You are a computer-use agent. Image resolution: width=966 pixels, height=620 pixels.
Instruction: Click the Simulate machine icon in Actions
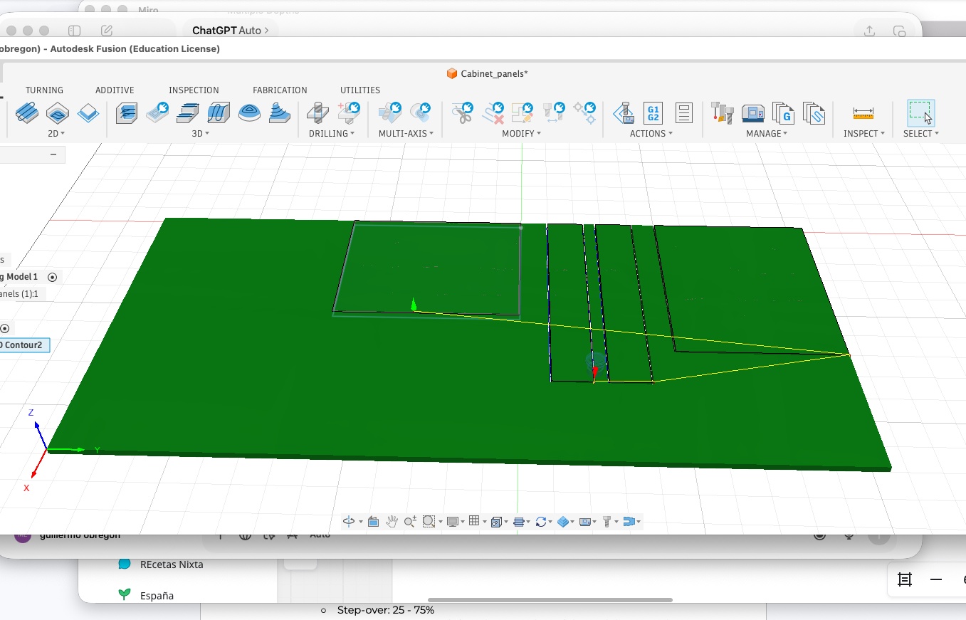tap(624, 112)
